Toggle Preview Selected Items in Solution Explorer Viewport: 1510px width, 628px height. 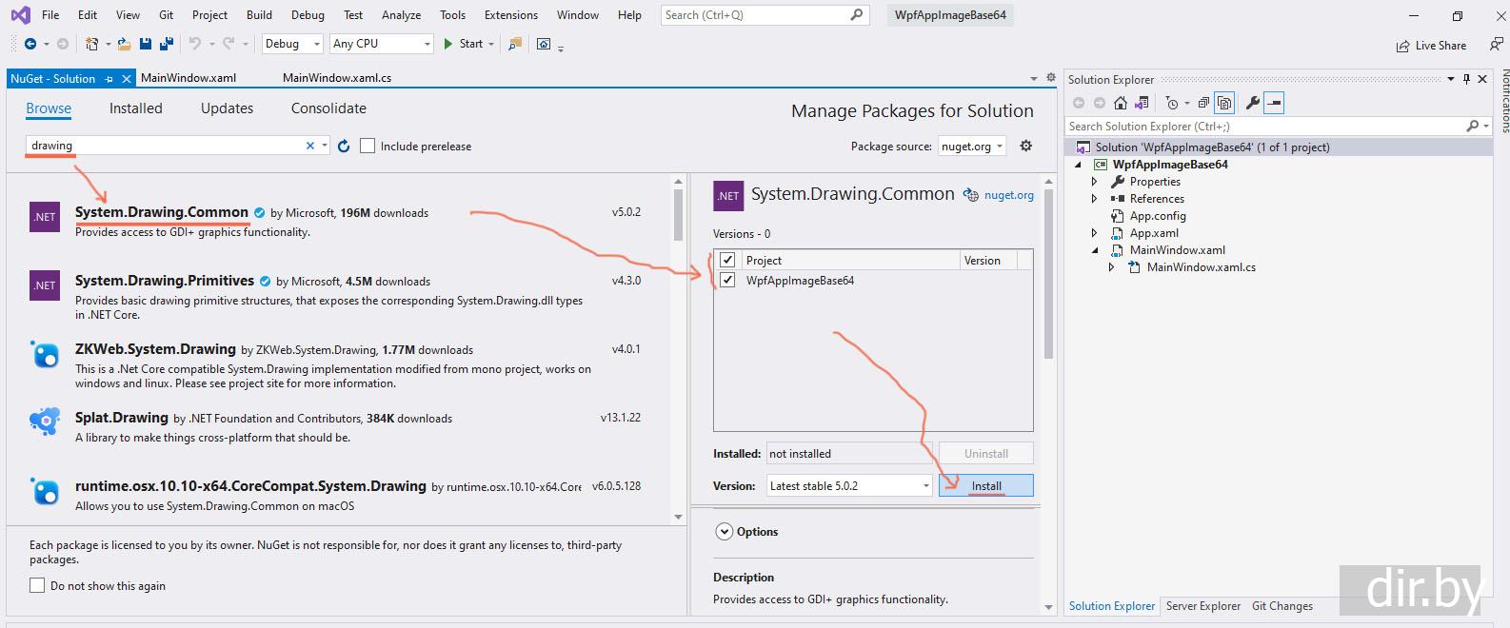pyautogui.click(x=1275, y=103)
